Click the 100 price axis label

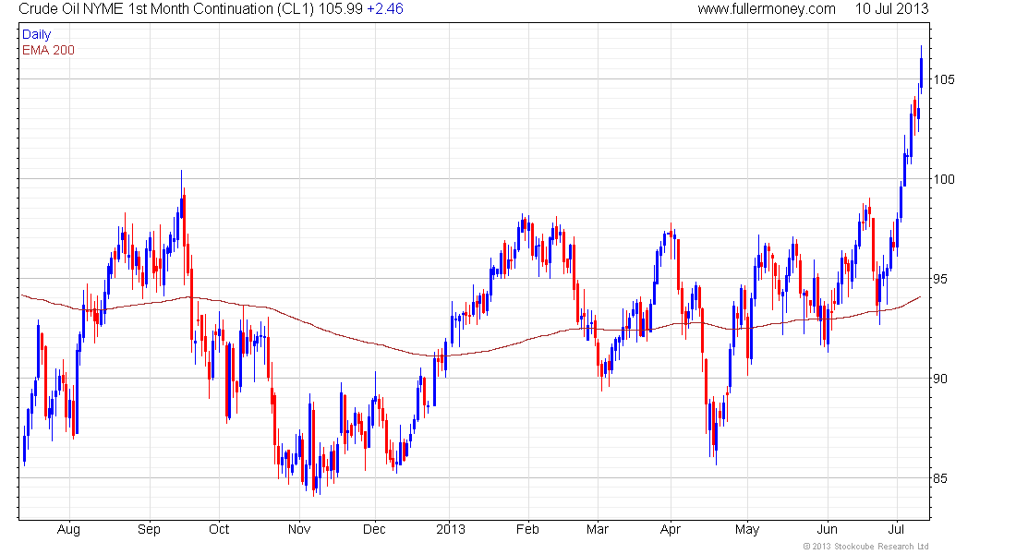(x=943, y=179)
